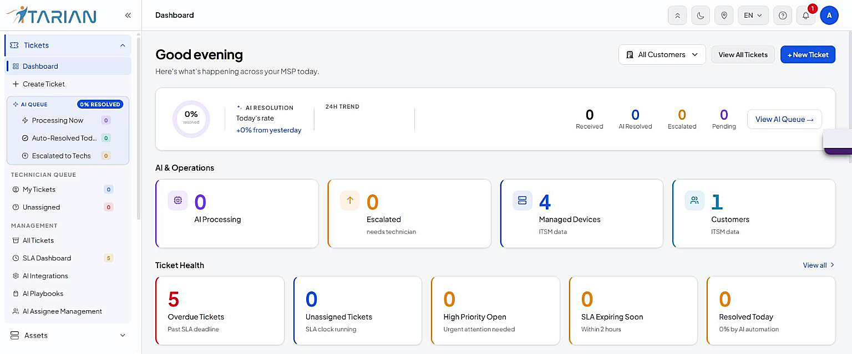This screenshot has width=852, height=354.
Task: Expand the Assets section in sidebar
Action: [x=123, y=335]
